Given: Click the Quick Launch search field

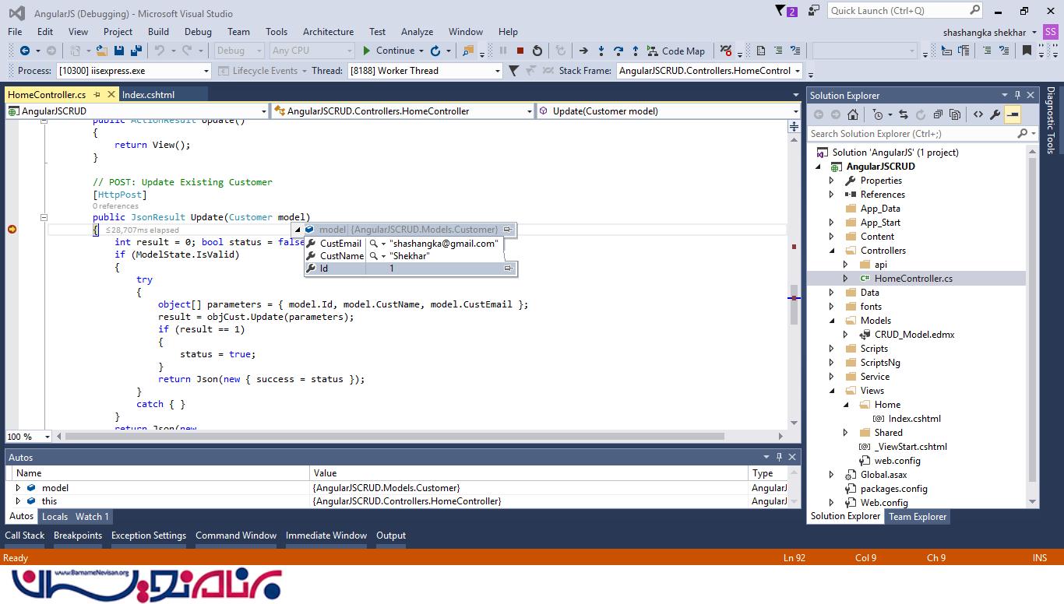Looking at the screenshot, I should [897, 10].
